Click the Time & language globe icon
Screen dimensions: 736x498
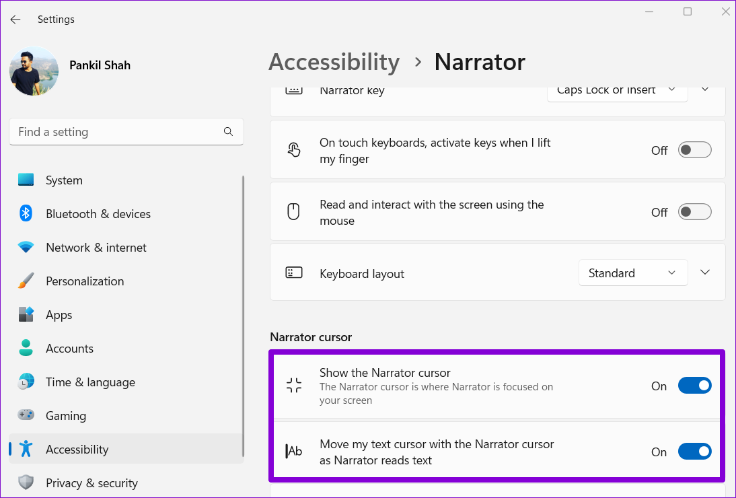coord(26,382)
